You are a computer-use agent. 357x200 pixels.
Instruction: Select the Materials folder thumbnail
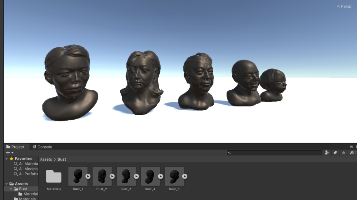point(54,176)
